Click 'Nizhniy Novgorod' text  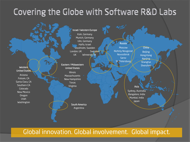click(x=123, y=51)
